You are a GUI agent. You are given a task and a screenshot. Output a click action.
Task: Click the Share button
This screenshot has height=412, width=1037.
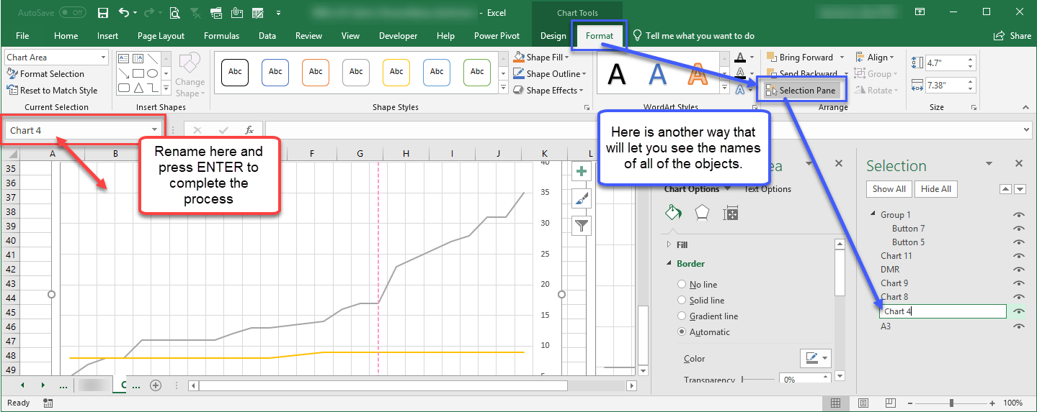1012,36
